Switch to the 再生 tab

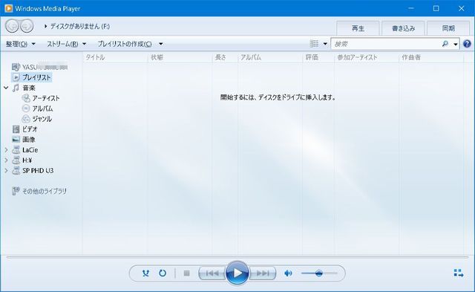[x=358, y=28]
